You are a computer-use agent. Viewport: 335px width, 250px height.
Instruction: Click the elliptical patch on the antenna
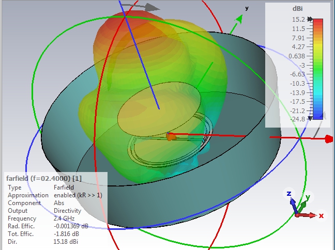pyautogui.click(x=159, y=109)
